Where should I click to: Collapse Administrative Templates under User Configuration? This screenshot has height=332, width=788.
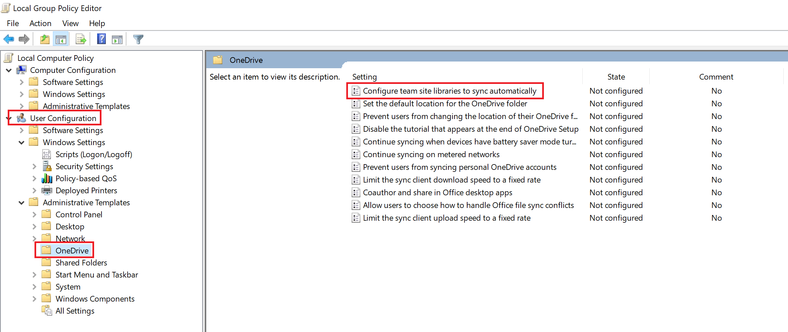click(x=22, y=203)
